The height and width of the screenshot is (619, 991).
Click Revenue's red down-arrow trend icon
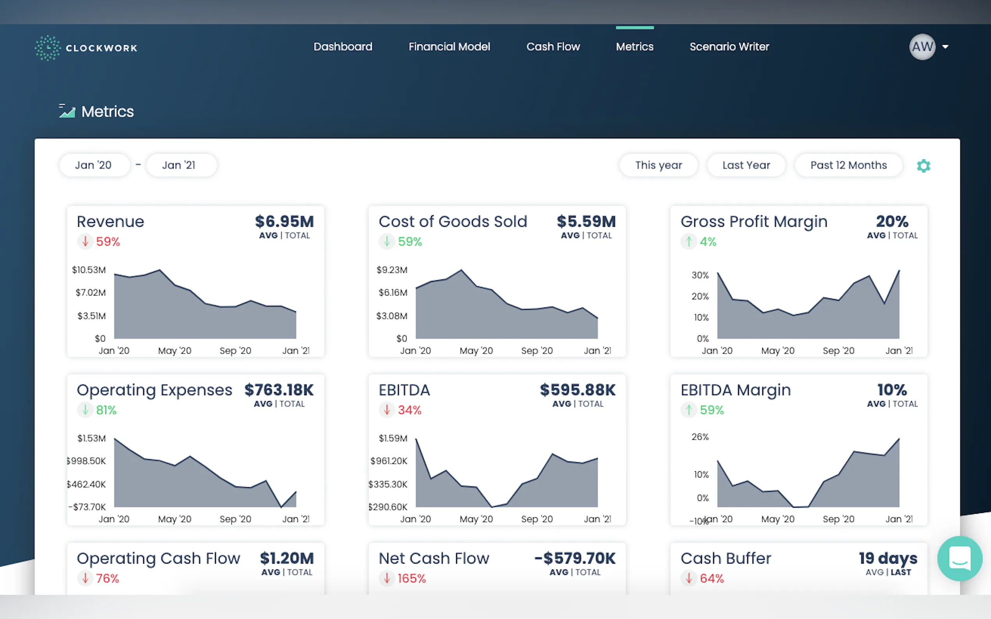(85, 241)
